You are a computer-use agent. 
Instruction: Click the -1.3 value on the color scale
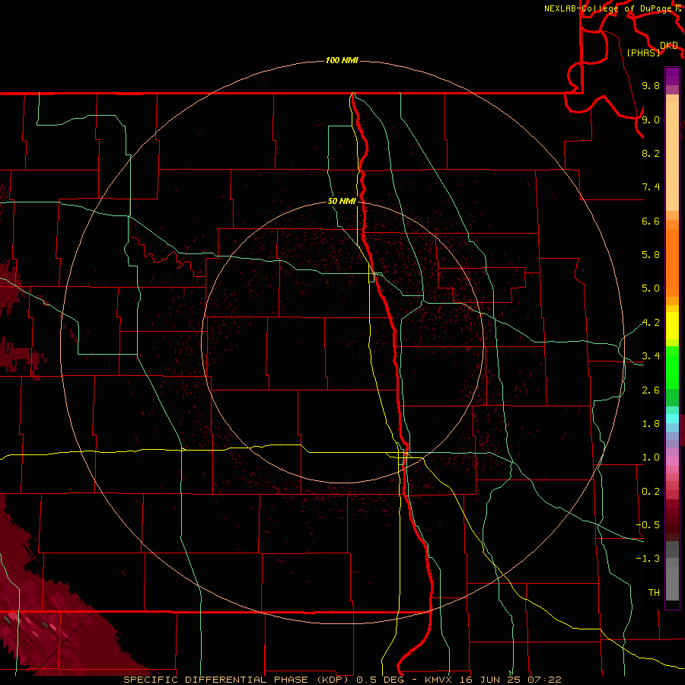[648, 559]
